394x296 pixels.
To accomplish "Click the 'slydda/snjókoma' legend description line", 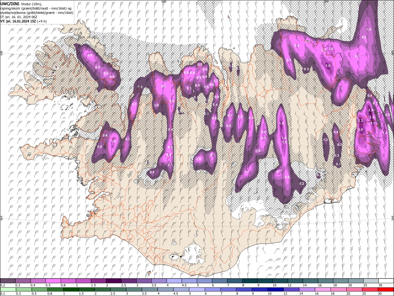I will pos(37,13).
